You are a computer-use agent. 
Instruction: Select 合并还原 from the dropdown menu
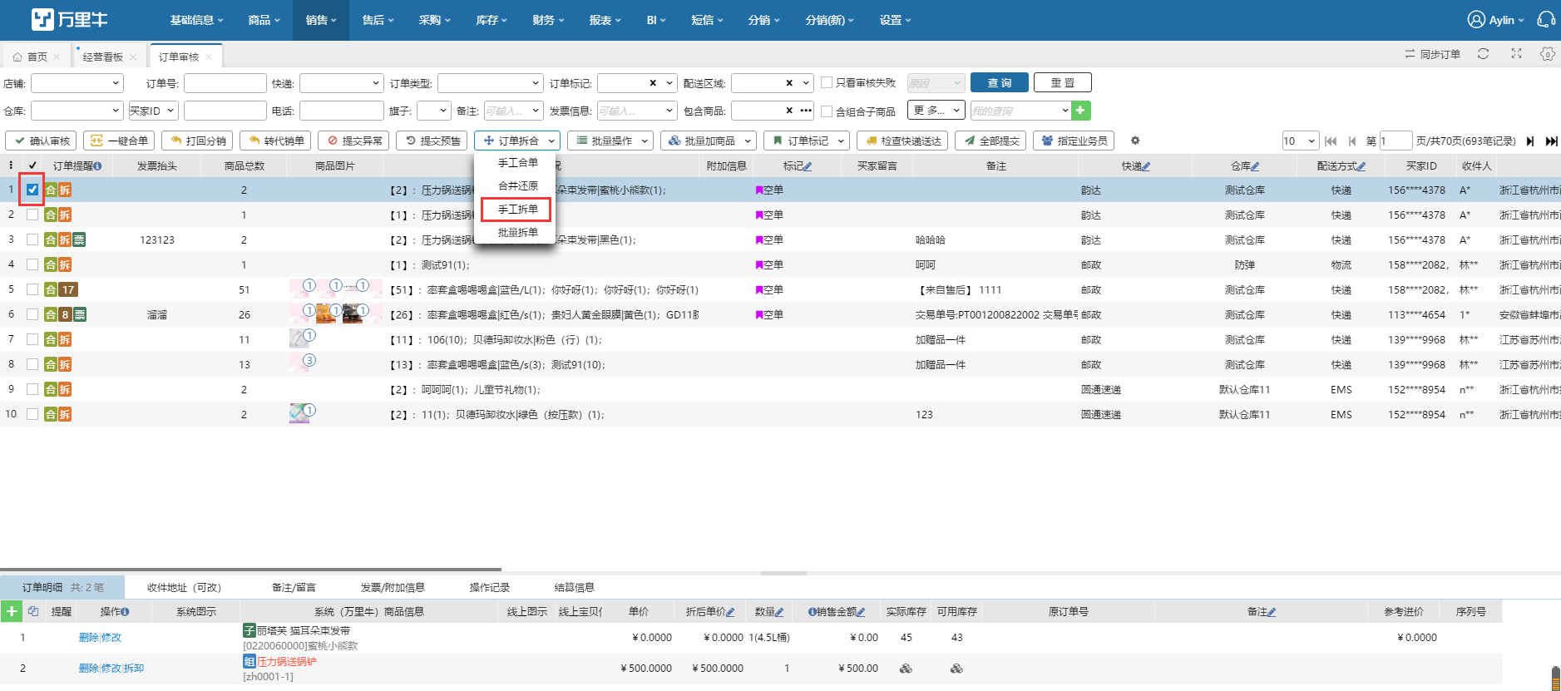517,185
